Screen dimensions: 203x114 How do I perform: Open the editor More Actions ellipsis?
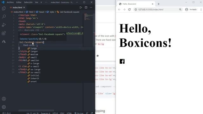91,8
